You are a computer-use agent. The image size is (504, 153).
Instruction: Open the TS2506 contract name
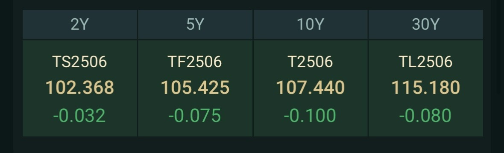pos(80,62)
